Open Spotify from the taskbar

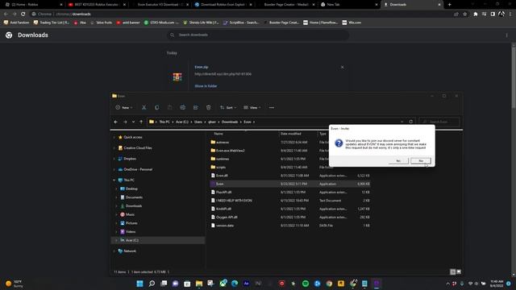[x=306, y=284]
